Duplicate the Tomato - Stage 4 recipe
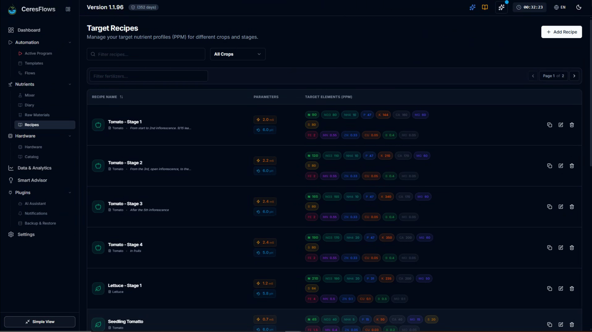592x332 pixels. click(550, 248)
